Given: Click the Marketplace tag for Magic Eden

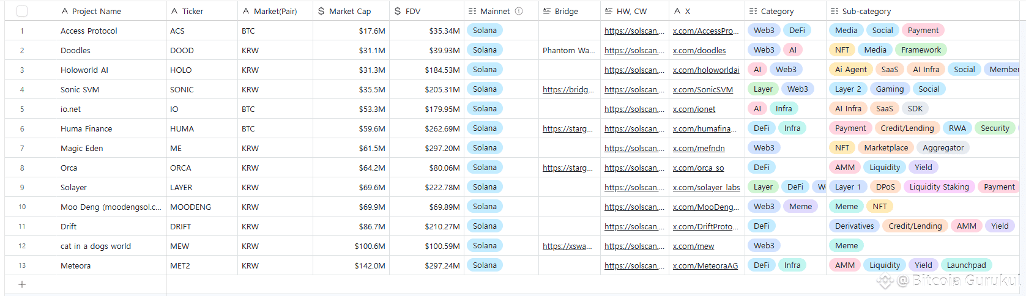Looking at the screenshot, I should (886, 148).
